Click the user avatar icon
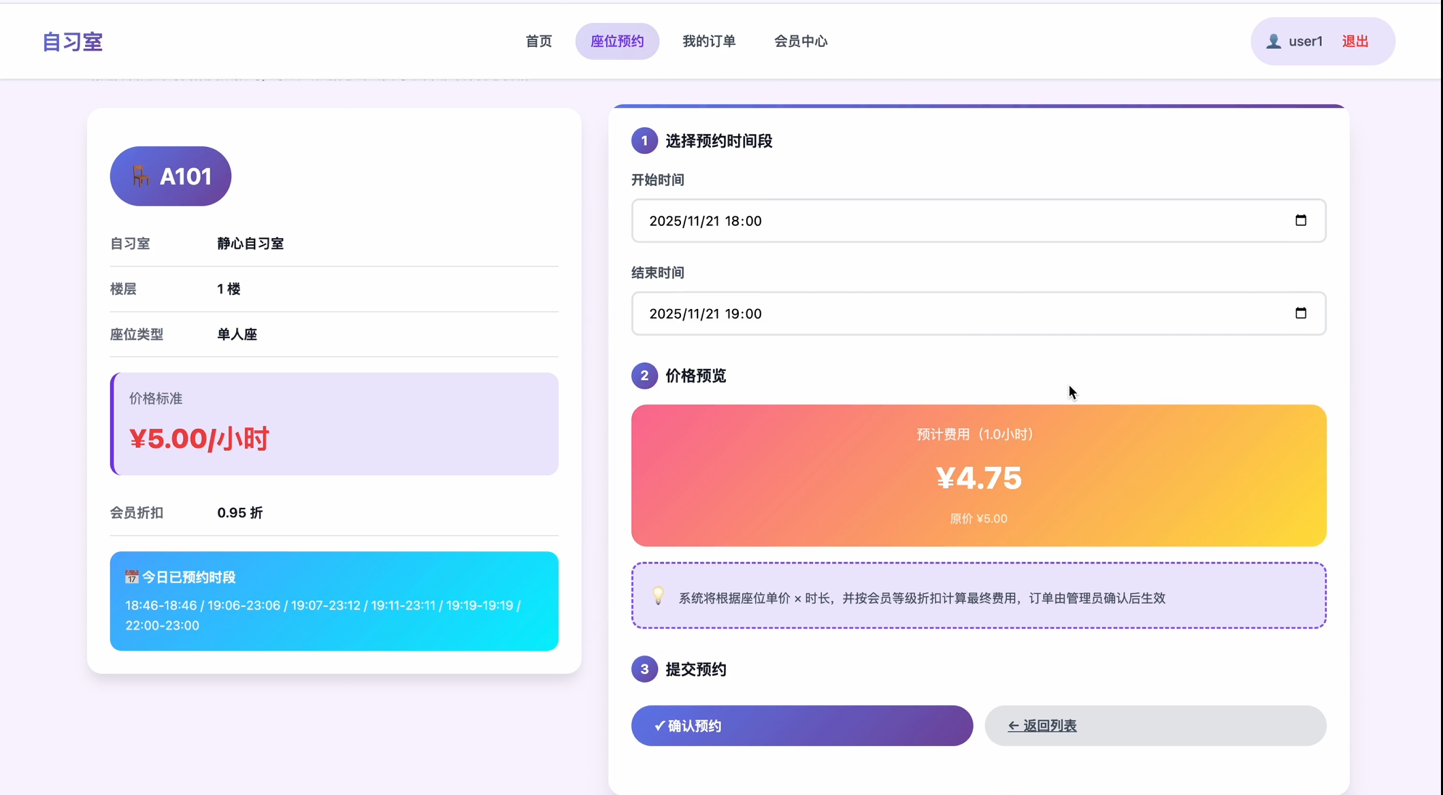 (x=1273, y=42)
